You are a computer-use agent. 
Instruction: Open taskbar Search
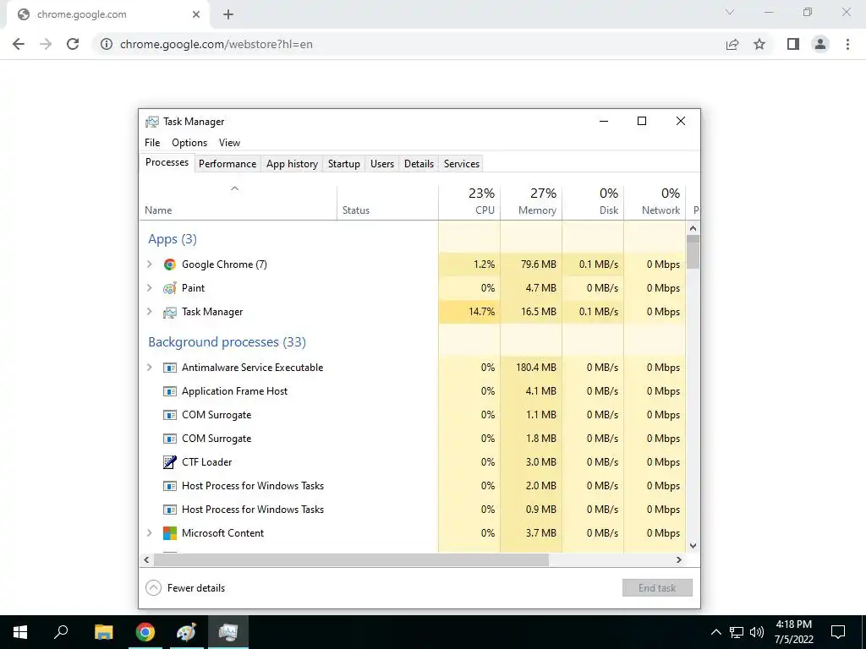click(61, 632)
